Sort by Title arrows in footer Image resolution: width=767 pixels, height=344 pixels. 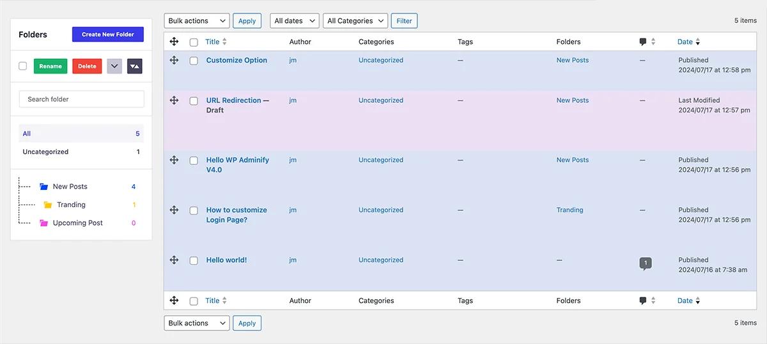[224, 301]
